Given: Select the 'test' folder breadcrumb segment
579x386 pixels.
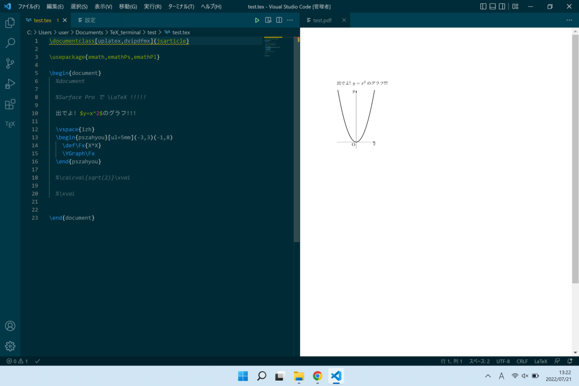Looking at the screenshot, I should point(152,32).
